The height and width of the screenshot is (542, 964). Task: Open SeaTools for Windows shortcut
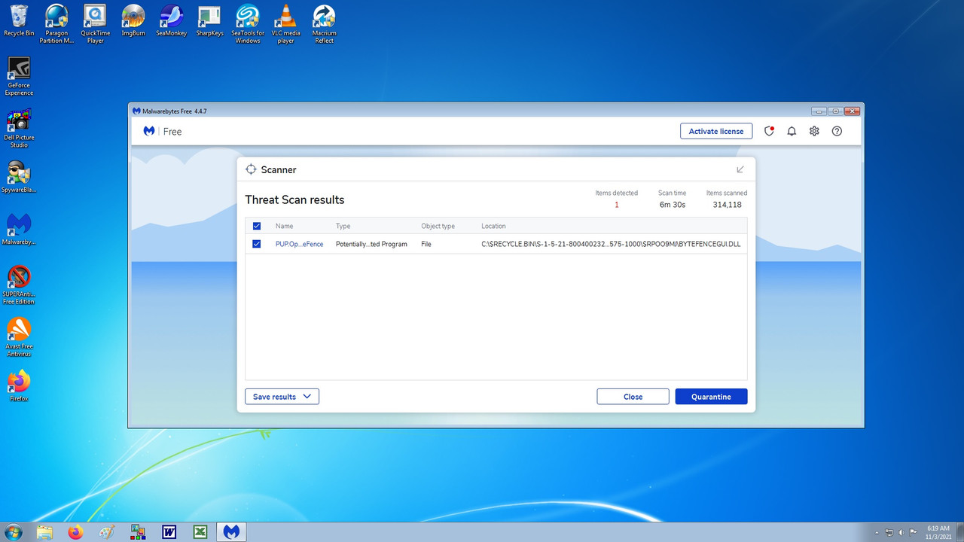coord(248,24)
